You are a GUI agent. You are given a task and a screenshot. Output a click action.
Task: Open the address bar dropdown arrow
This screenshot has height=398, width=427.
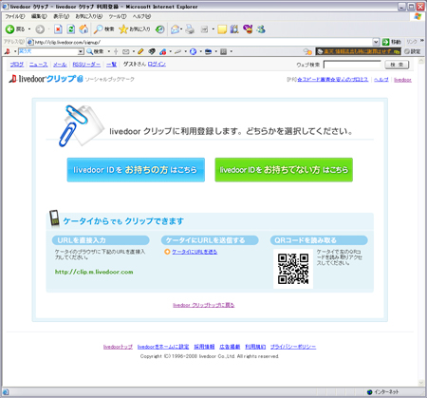tap(376, 42)
